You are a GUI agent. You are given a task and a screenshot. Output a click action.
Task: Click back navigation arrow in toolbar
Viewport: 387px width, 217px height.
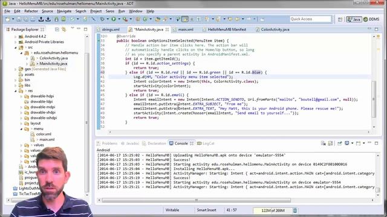pyautogui.click(x=238, y=19)
